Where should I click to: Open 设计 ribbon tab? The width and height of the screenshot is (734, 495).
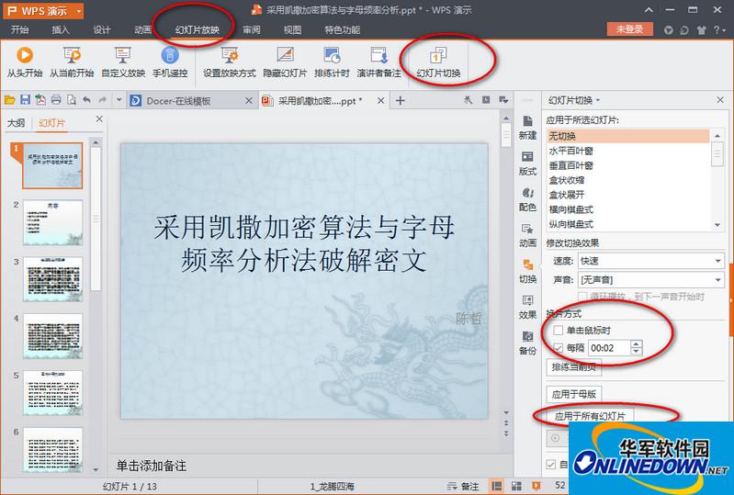click(x=102, y=30)
